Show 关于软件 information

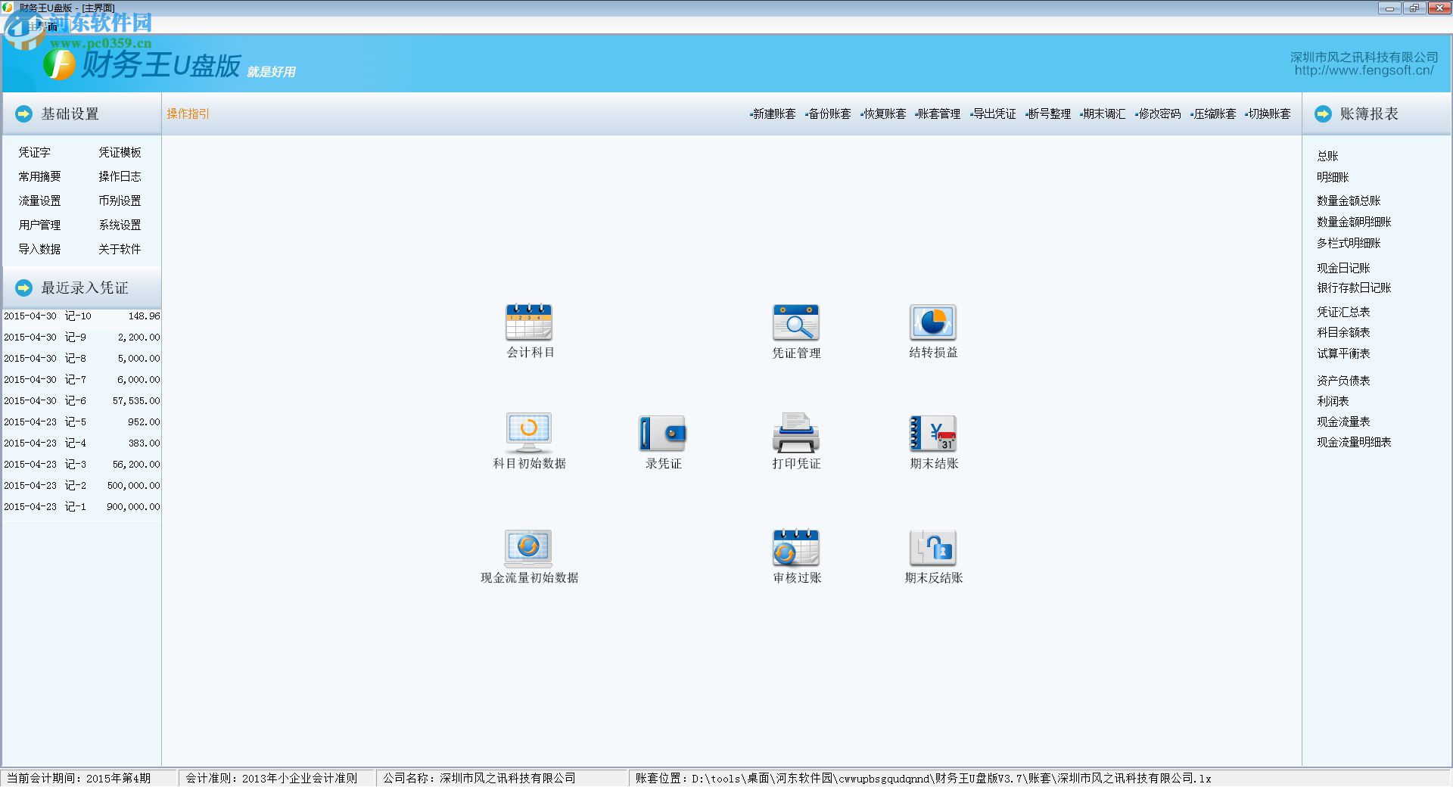[x=120, y=250]
